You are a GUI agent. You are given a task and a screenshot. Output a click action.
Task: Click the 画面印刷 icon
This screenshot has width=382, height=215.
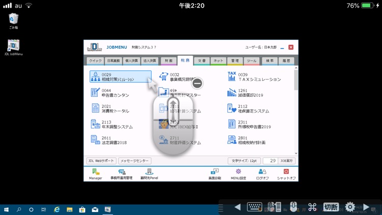214,174
